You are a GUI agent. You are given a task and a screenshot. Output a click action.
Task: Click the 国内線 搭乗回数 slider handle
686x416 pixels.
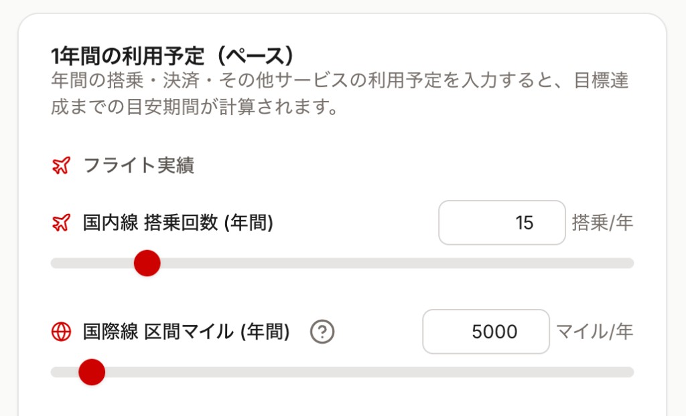[147, 263]
